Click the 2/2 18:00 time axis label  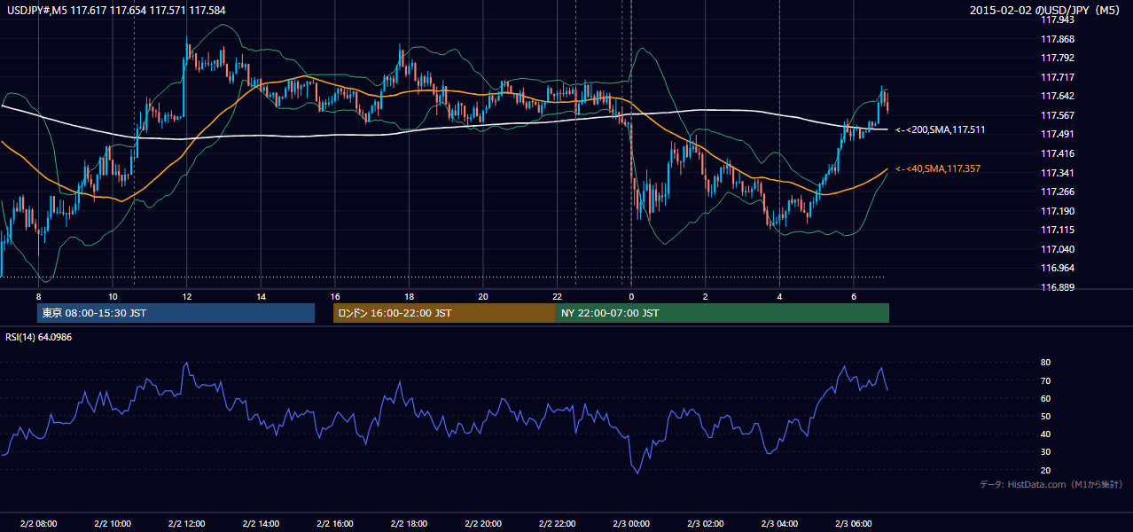coord(409,524)
